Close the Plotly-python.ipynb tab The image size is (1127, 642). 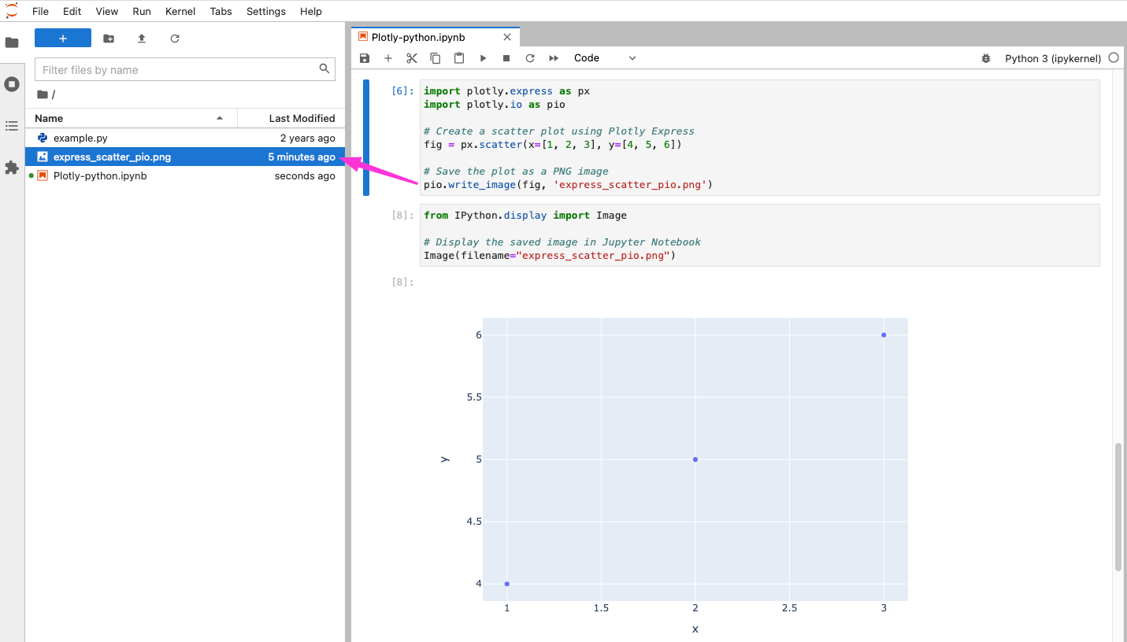pyautogui.click(x=507, y=37)
